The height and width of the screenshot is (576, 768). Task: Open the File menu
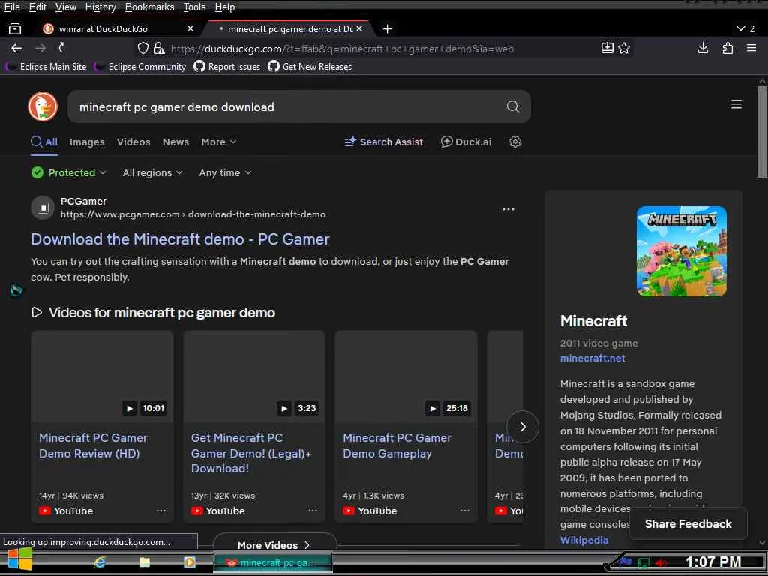(12, 7)
